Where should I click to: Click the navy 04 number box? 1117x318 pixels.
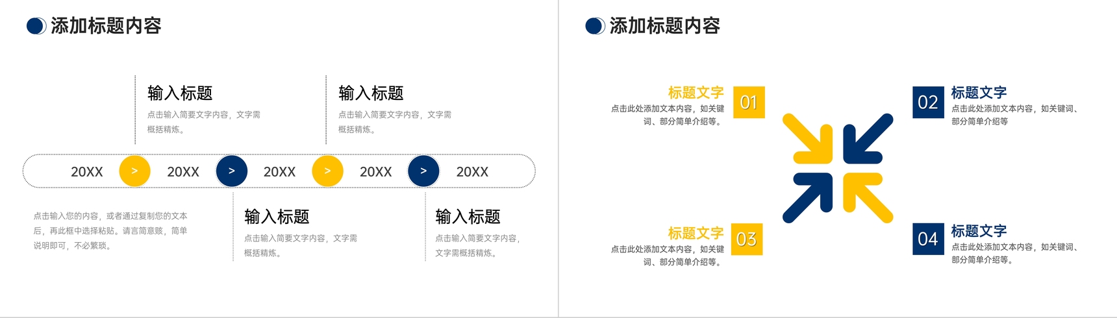(x=928, y=239)
